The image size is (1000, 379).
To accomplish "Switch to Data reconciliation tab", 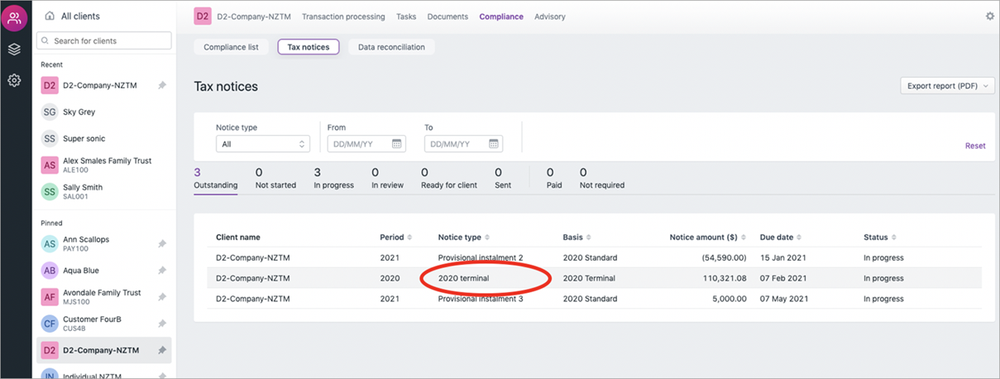I will tap(391, 47).
